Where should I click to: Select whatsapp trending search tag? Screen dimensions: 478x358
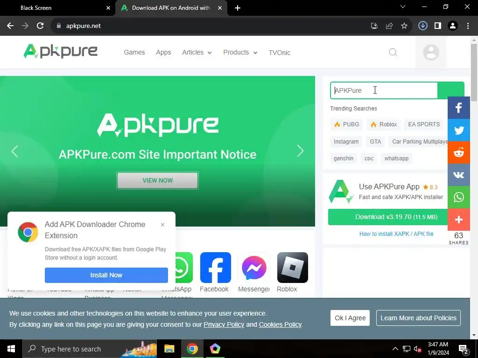pos(396,158)
